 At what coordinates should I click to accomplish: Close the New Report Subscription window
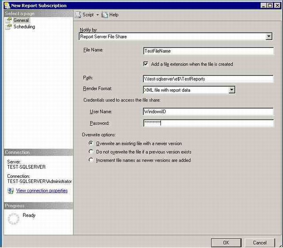277,5
